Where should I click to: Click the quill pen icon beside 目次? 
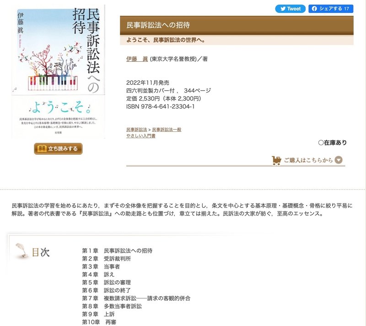pos(22,251)
